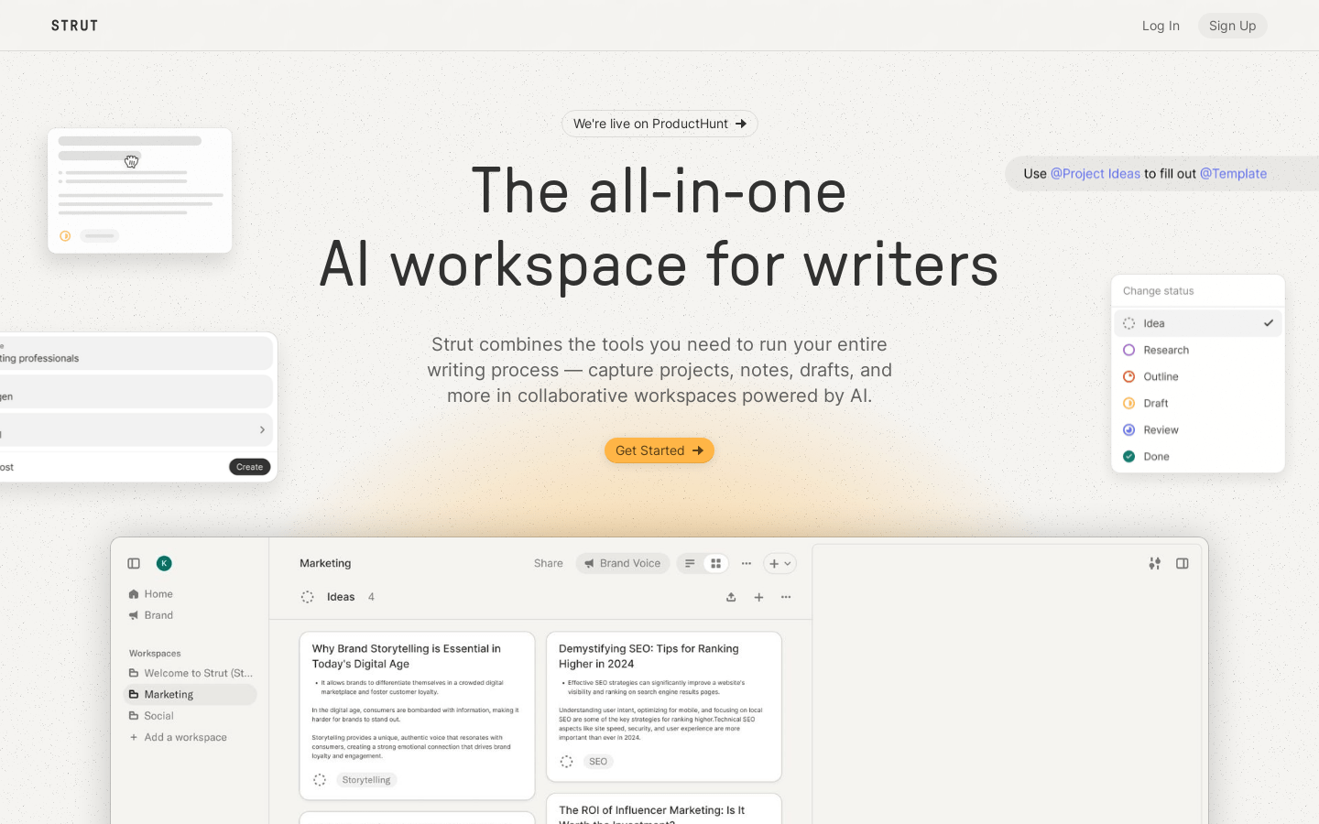1319x824 pixels.
Task: Expand the plus dropdown in Marketing header
Action: pos(779,564)
